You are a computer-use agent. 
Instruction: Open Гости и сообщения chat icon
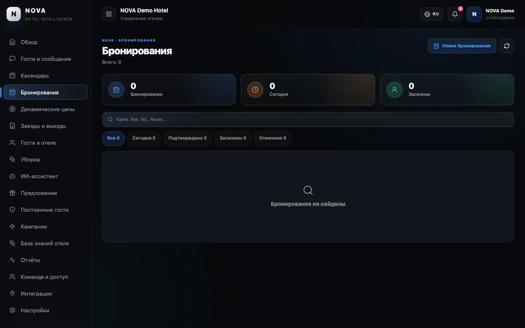pyautogui.click(x=12, y=59)
